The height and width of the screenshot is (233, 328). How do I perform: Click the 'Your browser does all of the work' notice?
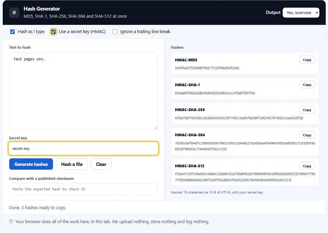[112, 221]
